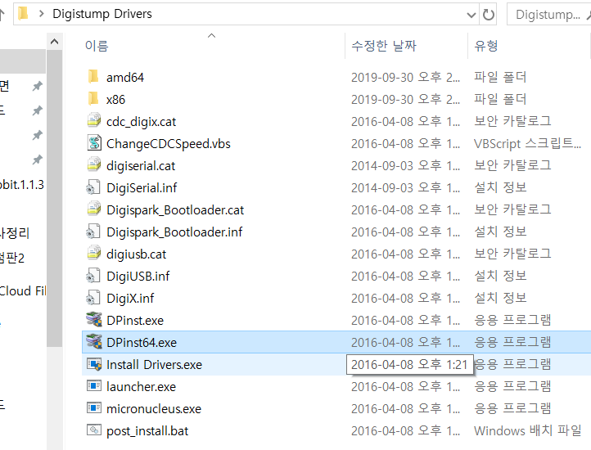The width and height of the screenshot is (591, 450).
Task: Select file name micronucleus.exe
Action: pos(154,409)
